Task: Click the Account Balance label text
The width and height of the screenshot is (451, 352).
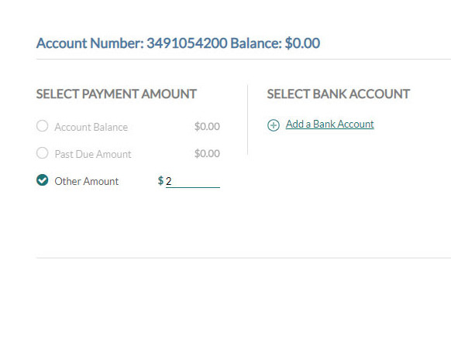Action: click(x=91, y=127)
